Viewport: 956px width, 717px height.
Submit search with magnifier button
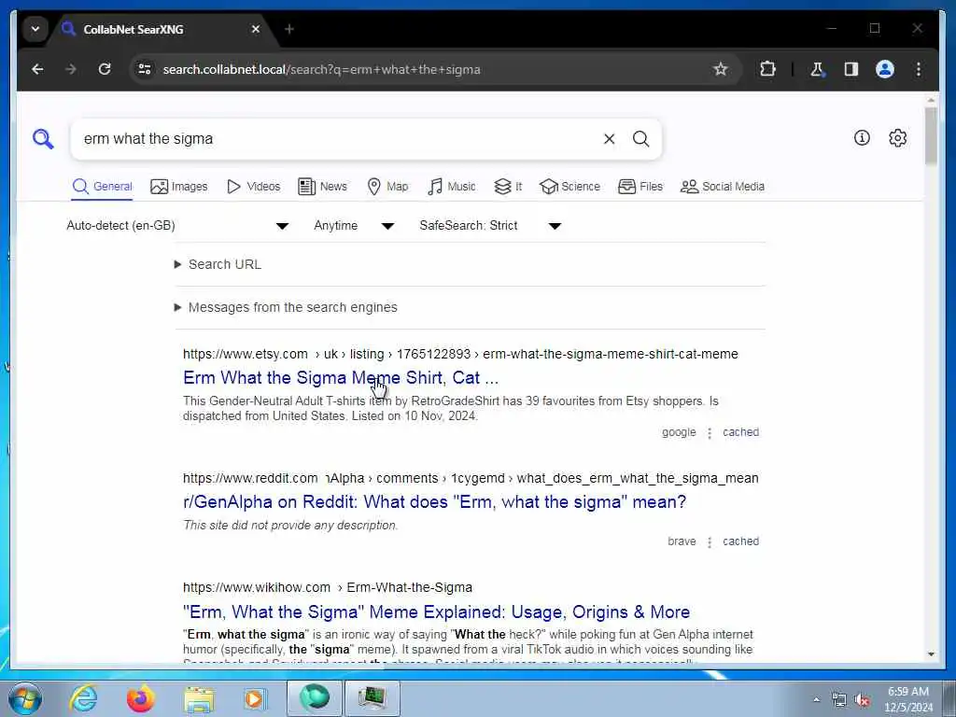(640, 139)
